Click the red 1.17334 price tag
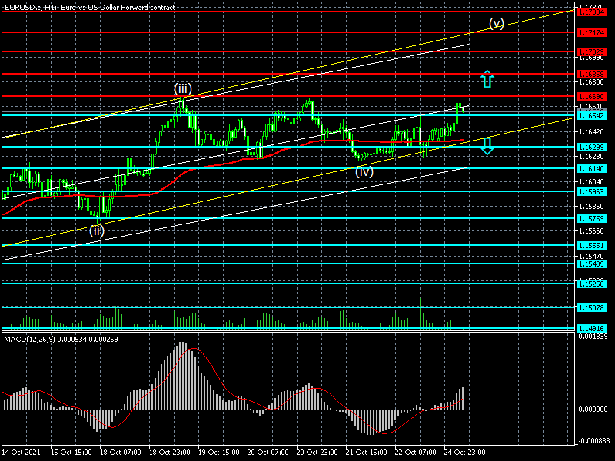The image size is (615, 461). (x=592, y=12)
